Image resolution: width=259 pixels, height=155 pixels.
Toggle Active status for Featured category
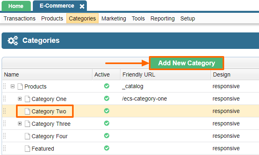[x=107, y=148]
